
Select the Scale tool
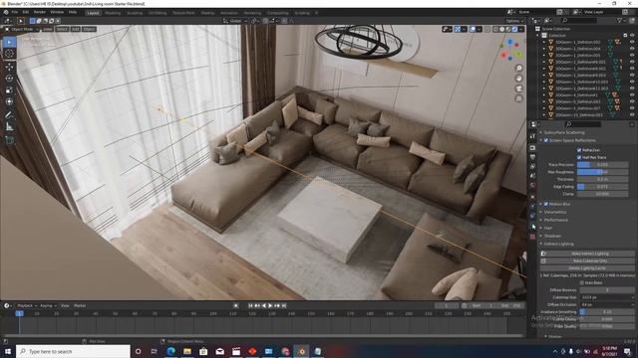click(x=9, y=90)
